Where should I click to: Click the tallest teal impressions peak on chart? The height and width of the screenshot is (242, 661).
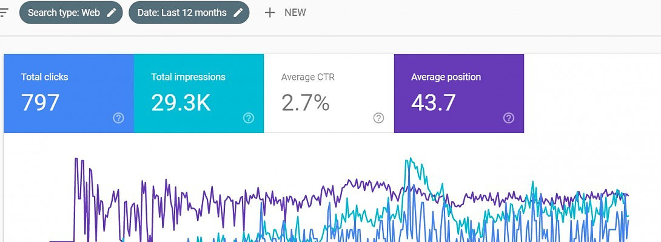[x=411, y=160]
